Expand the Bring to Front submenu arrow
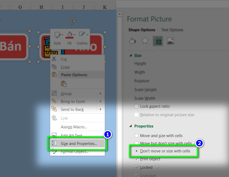The image size is (229, 177). [x=100, y=101]
